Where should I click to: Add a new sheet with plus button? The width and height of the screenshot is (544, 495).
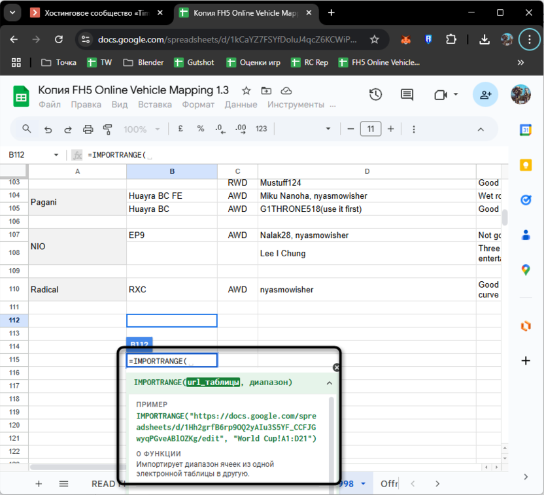click(39, 484)
